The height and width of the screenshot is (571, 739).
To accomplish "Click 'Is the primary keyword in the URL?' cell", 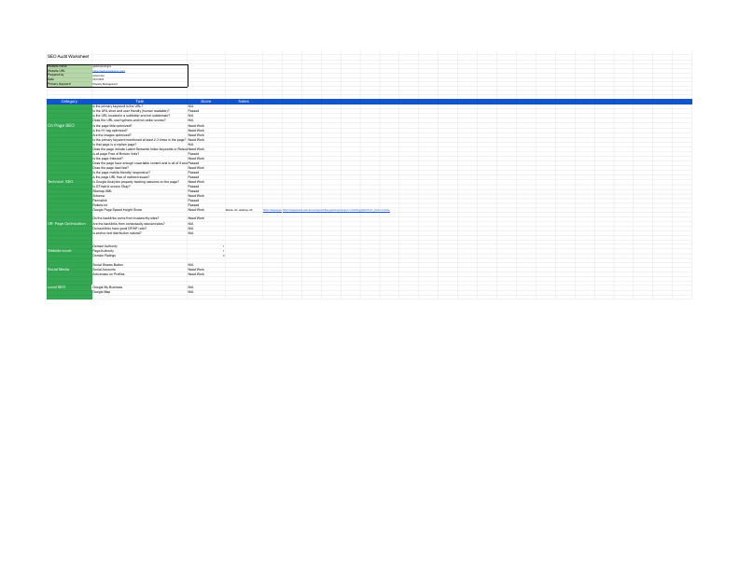I will click(x=140, y=106).
